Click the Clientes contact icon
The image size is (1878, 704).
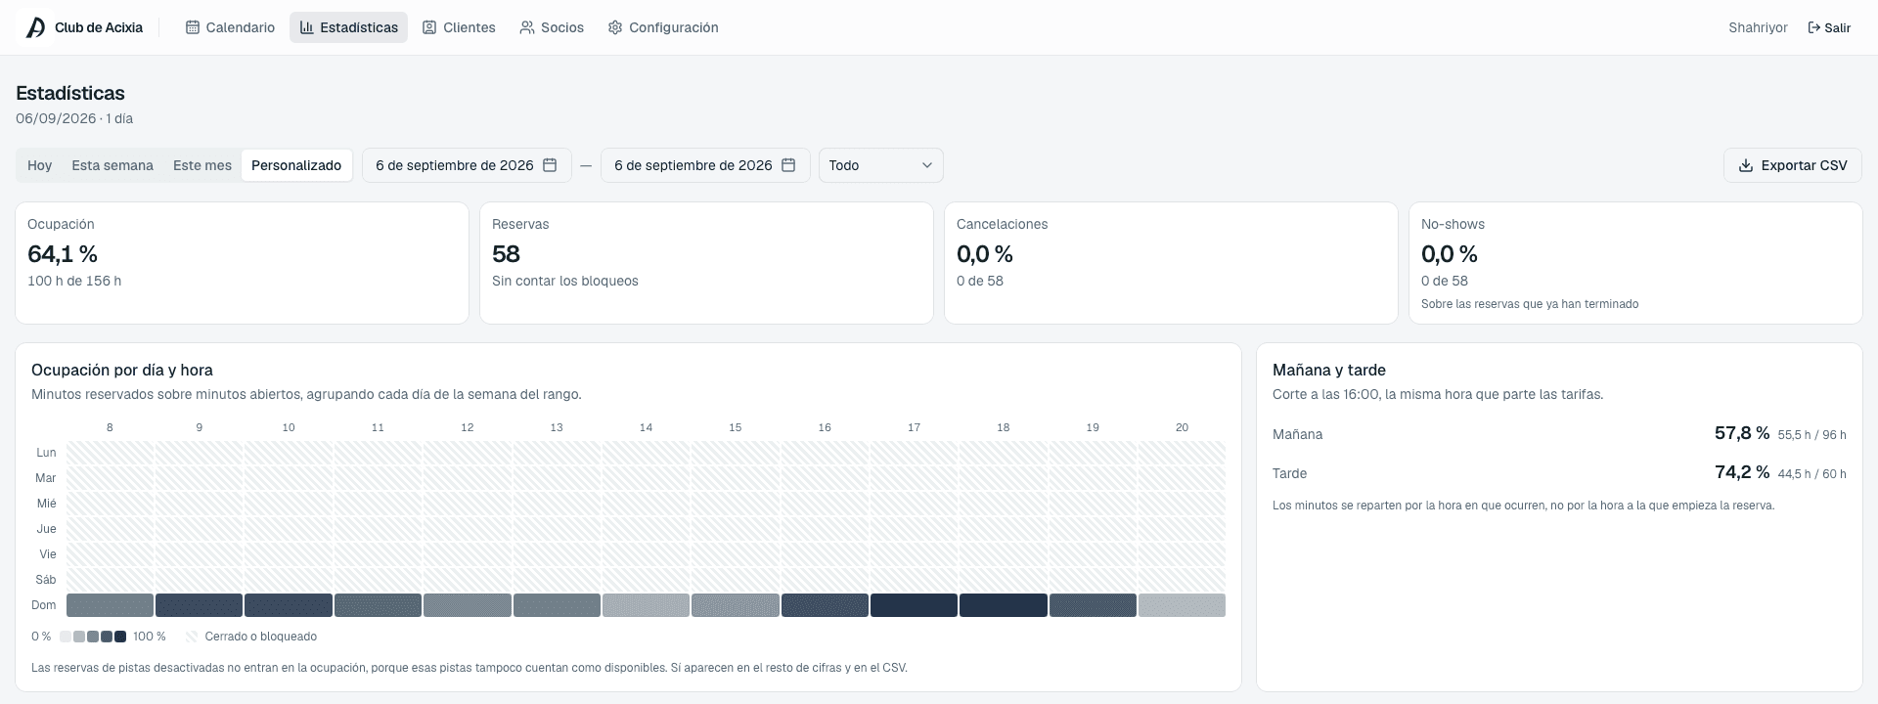429,27
